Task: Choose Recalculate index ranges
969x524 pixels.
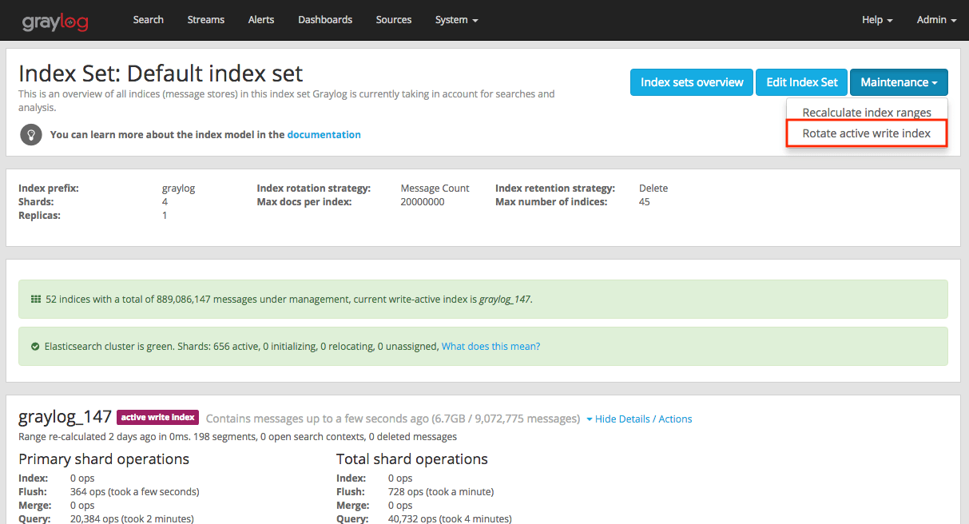Action: 867,113
